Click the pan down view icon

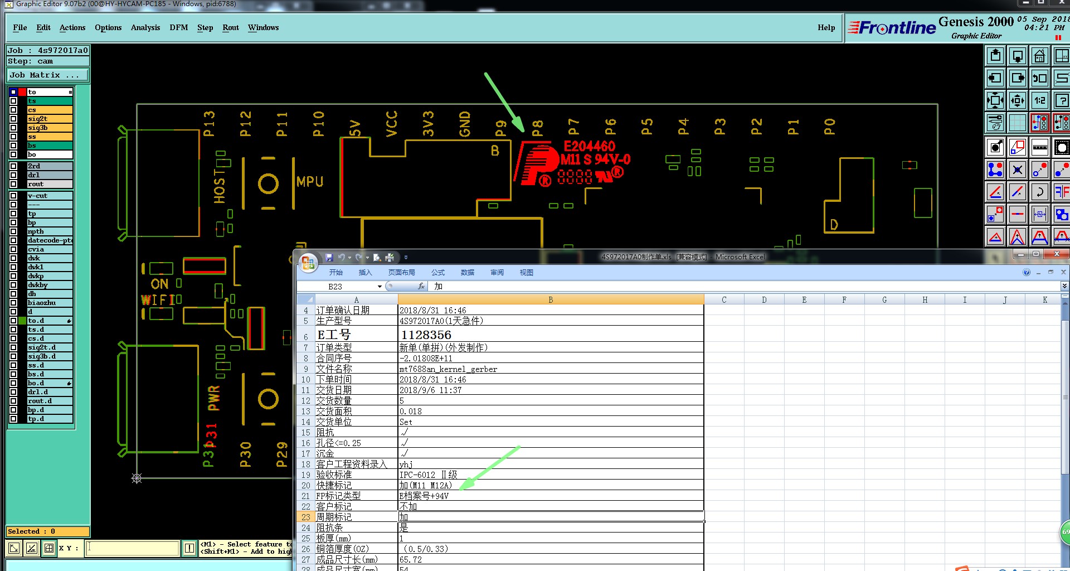tap(1018, 56)
